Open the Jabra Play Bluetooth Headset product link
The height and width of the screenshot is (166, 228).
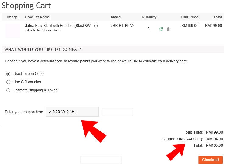pyautogui.click(x=61, y=26)
